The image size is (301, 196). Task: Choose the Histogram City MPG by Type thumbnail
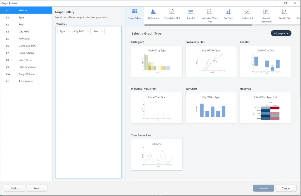tap(157, 61)
